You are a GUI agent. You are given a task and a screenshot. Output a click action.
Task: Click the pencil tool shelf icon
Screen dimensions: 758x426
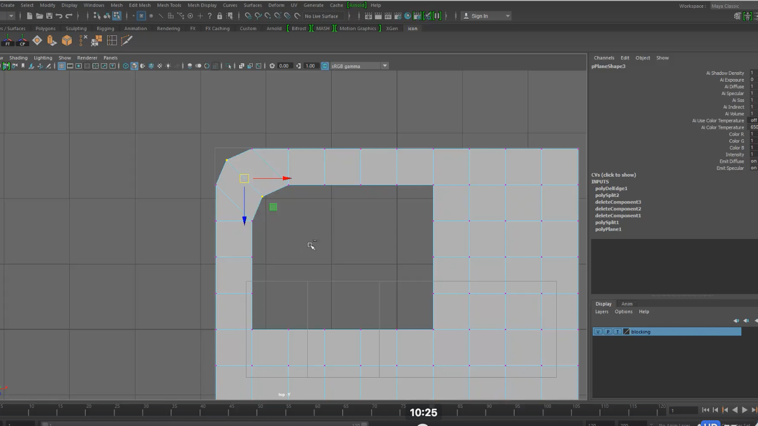pos(126,41)
